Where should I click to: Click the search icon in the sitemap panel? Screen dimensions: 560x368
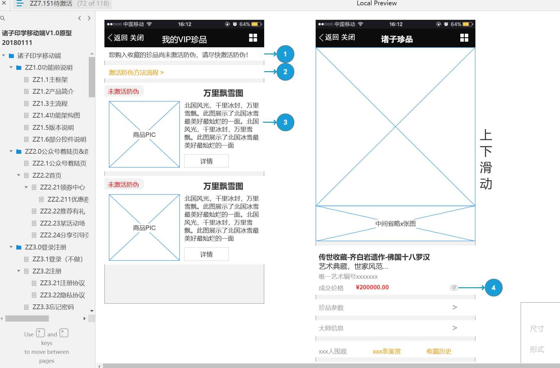[x=3, y=18]
